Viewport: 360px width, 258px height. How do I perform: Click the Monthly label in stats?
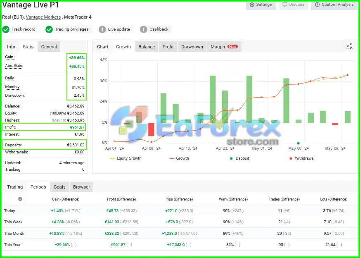(13, 87)
